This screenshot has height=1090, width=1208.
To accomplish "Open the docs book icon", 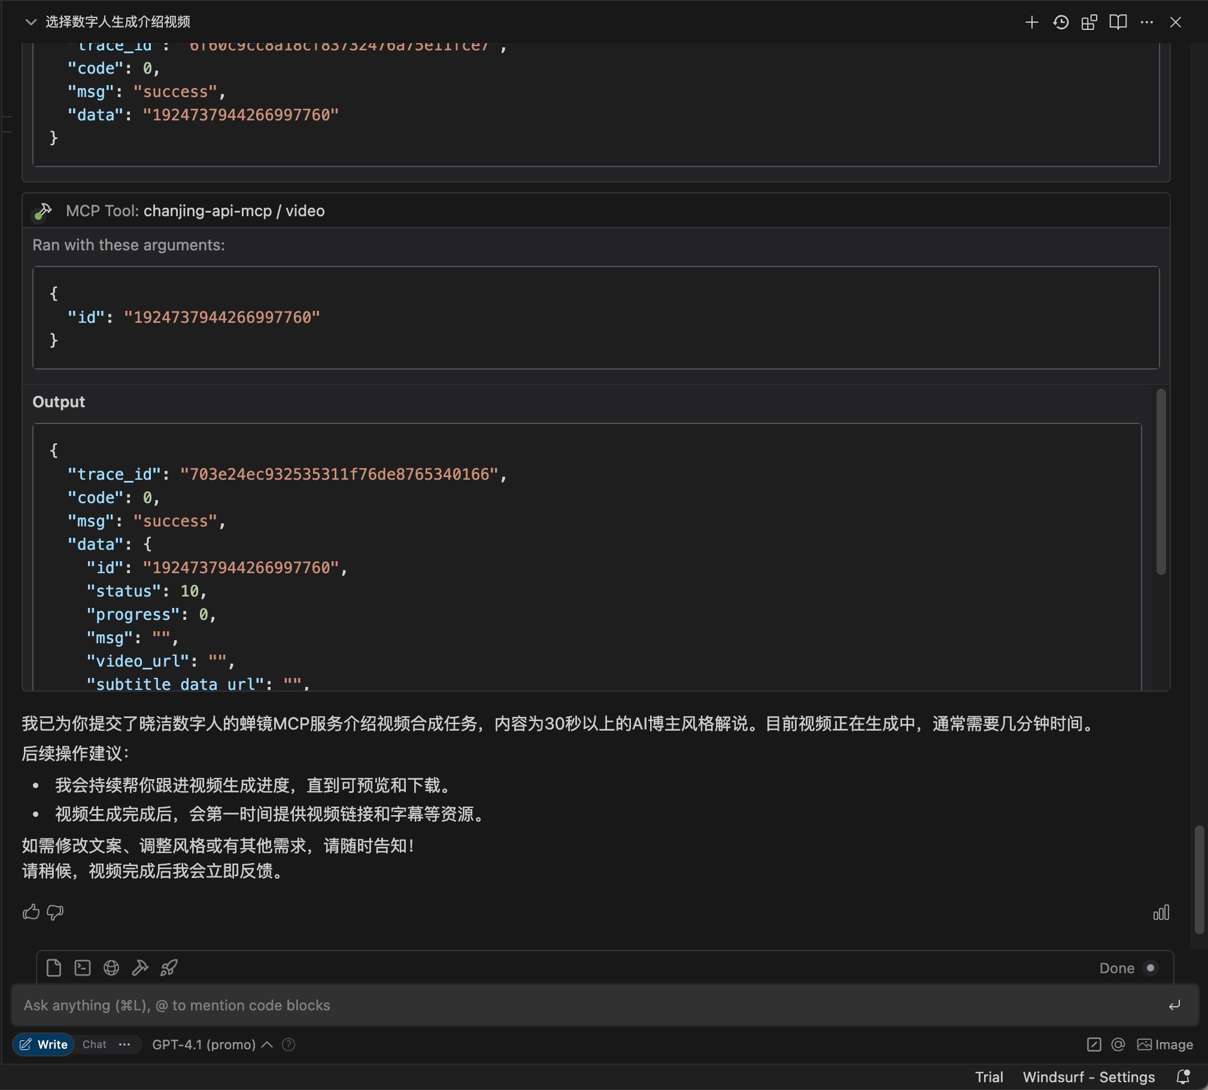I will [x=1118, y=22].
